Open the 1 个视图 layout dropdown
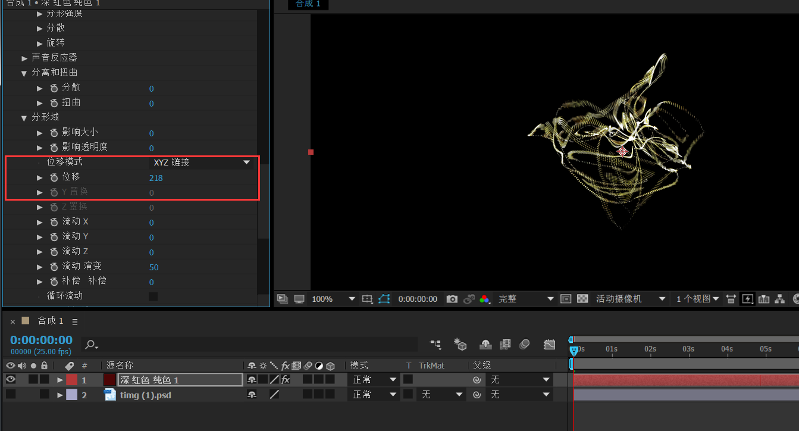The height and width of the screenshot is (431, 799). click(697, 299)
